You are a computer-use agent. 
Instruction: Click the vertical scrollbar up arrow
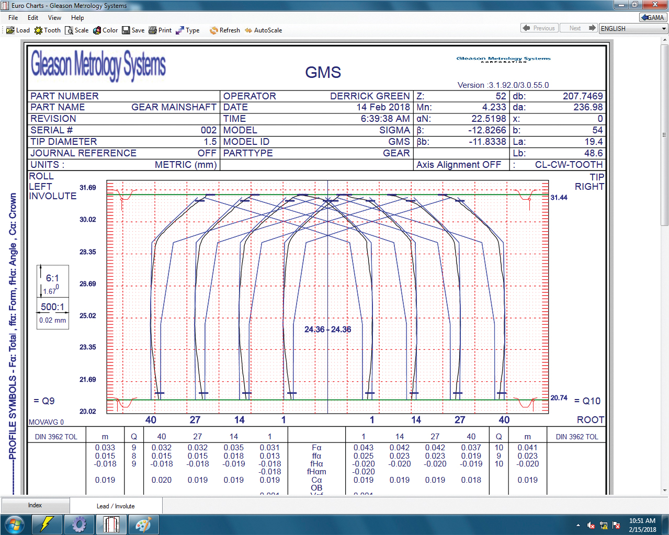click(665, 41)
